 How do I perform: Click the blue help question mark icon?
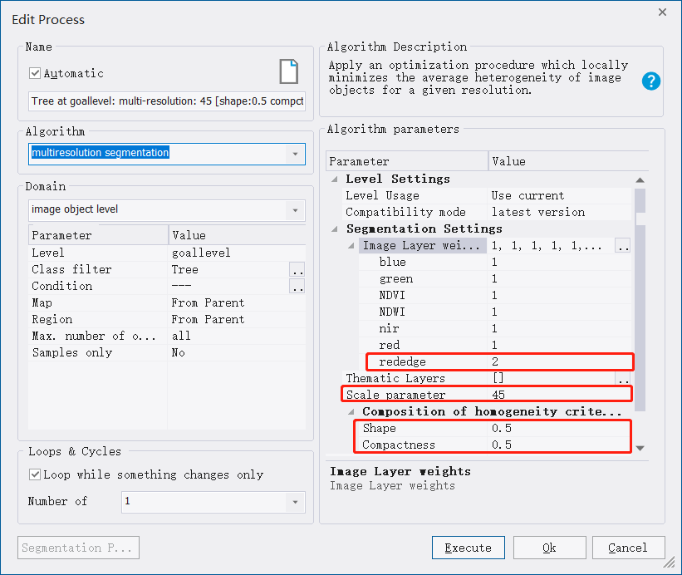pos(651,81)
